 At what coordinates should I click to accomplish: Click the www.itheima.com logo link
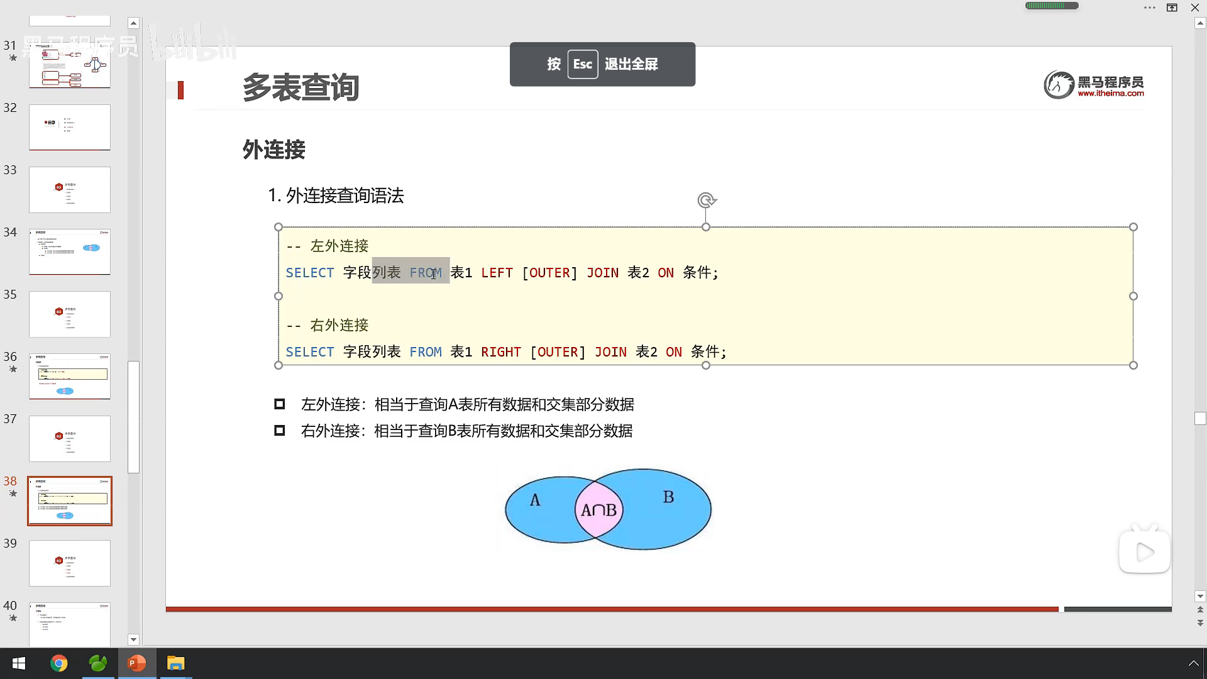tap(1110, 94)
